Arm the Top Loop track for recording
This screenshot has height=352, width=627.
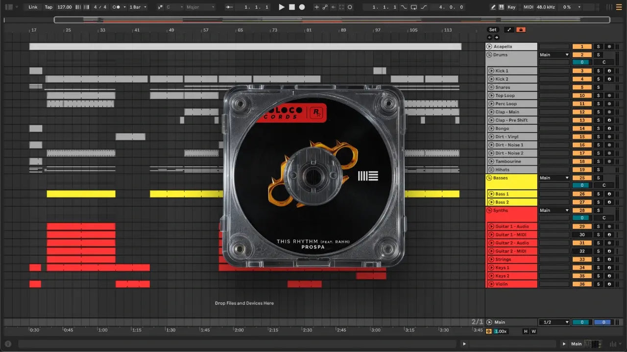[609, 96]
